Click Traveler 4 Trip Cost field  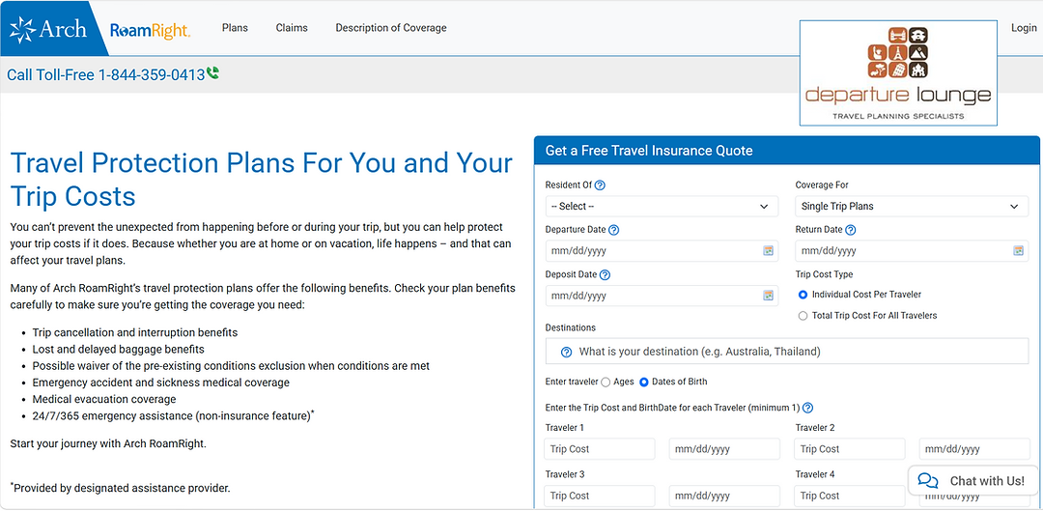click(850, 496)
